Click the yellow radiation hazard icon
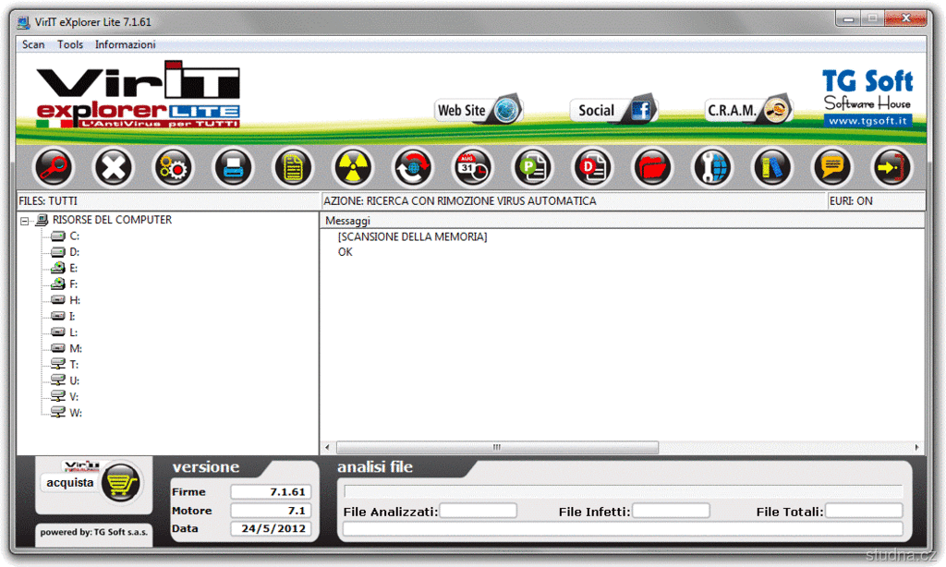The width and height of the screenshot is (946, 567). tap(353, 168)
